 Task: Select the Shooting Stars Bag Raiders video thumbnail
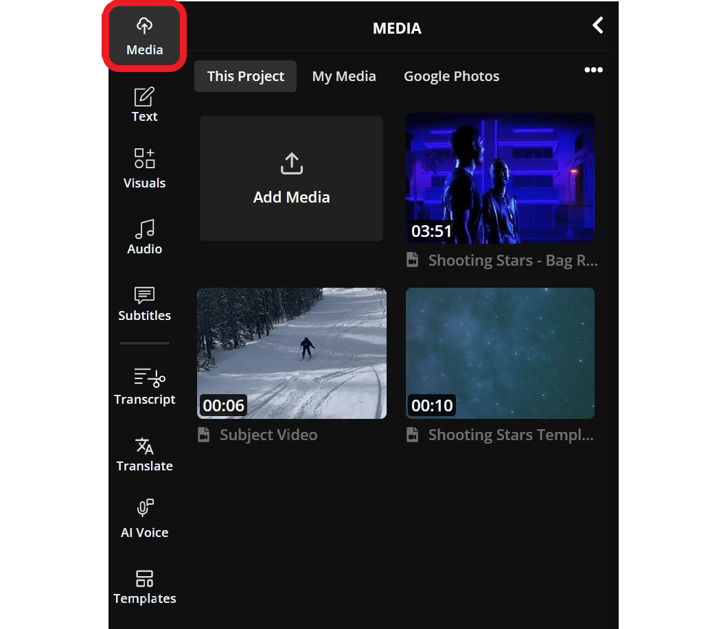(500, 178)
